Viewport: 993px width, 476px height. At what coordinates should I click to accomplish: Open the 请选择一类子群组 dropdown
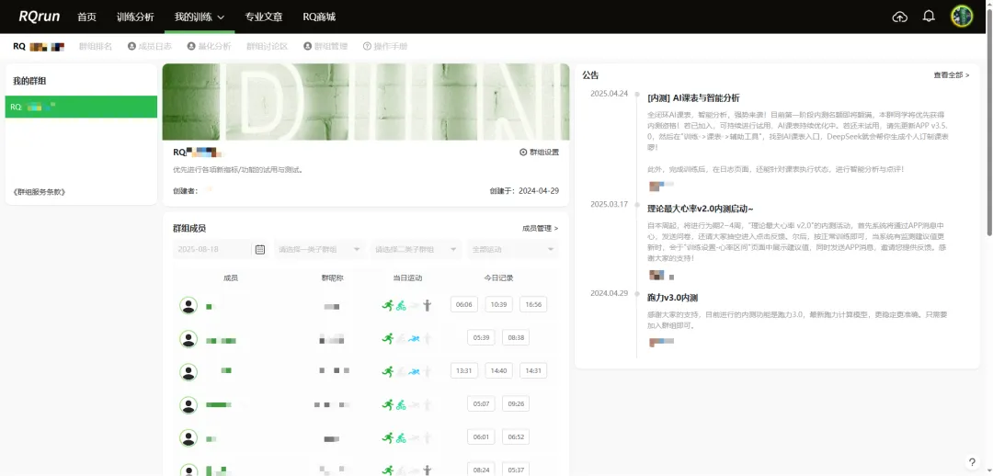click(320, 249)
